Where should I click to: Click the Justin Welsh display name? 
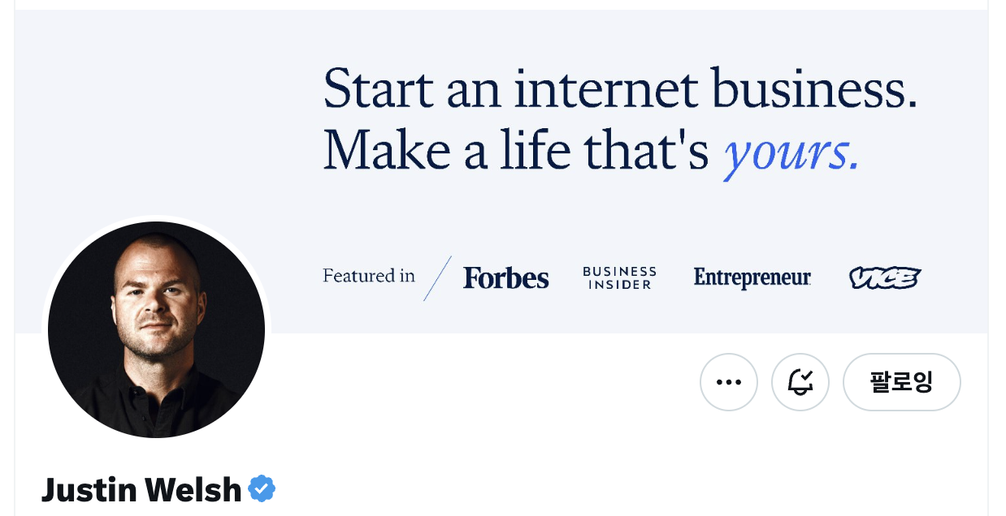(x=141, y=490)
